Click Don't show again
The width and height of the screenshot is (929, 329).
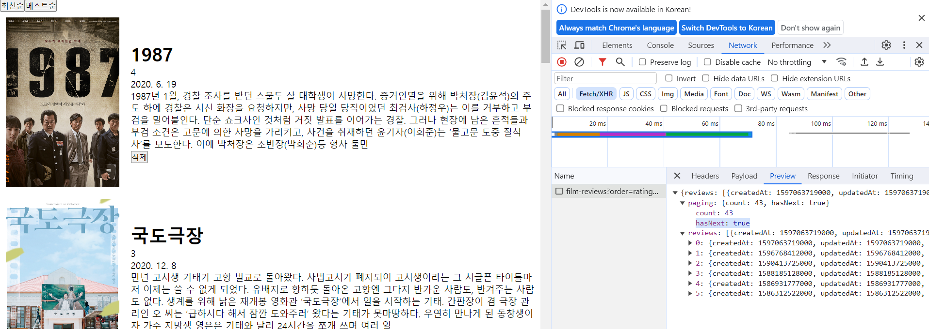(810, 28)
